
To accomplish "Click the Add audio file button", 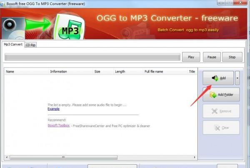I will click(218, 78).
